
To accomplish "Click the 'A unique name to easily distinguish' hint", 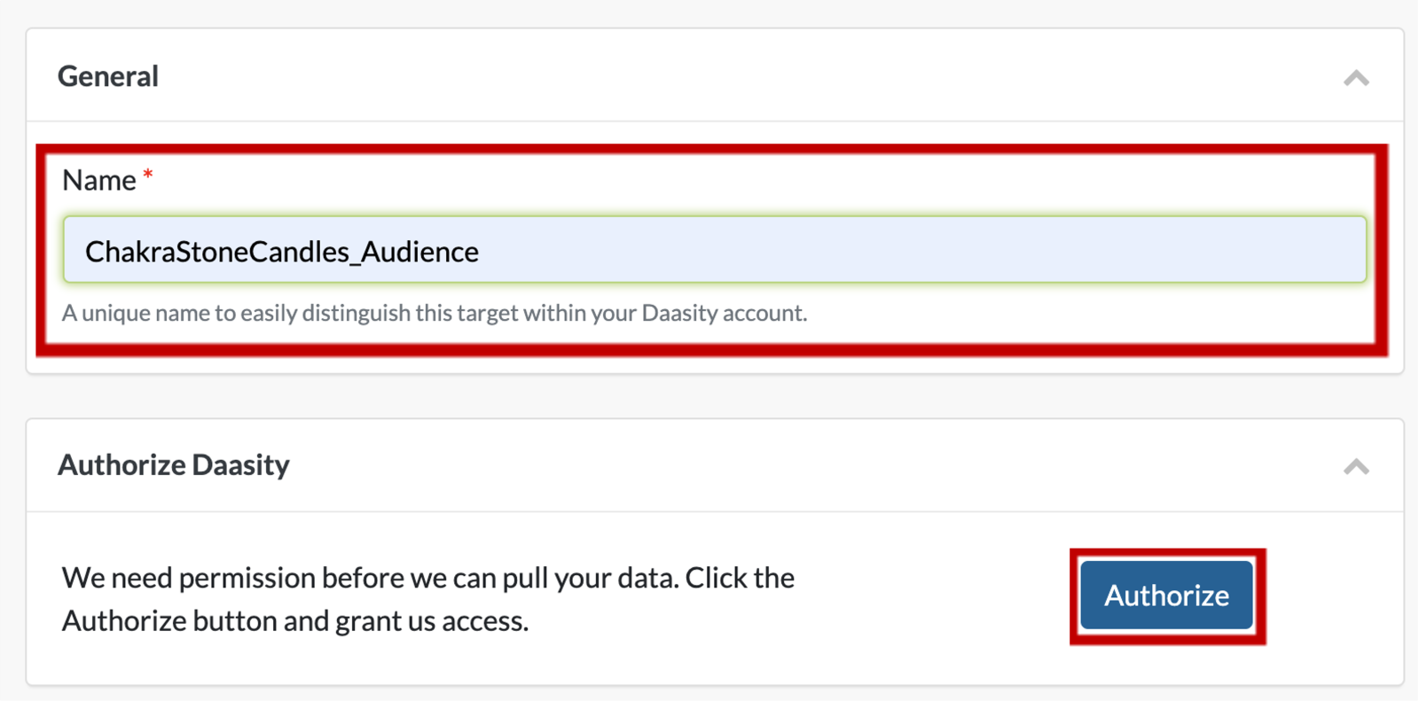I will [x=435, y=313].
